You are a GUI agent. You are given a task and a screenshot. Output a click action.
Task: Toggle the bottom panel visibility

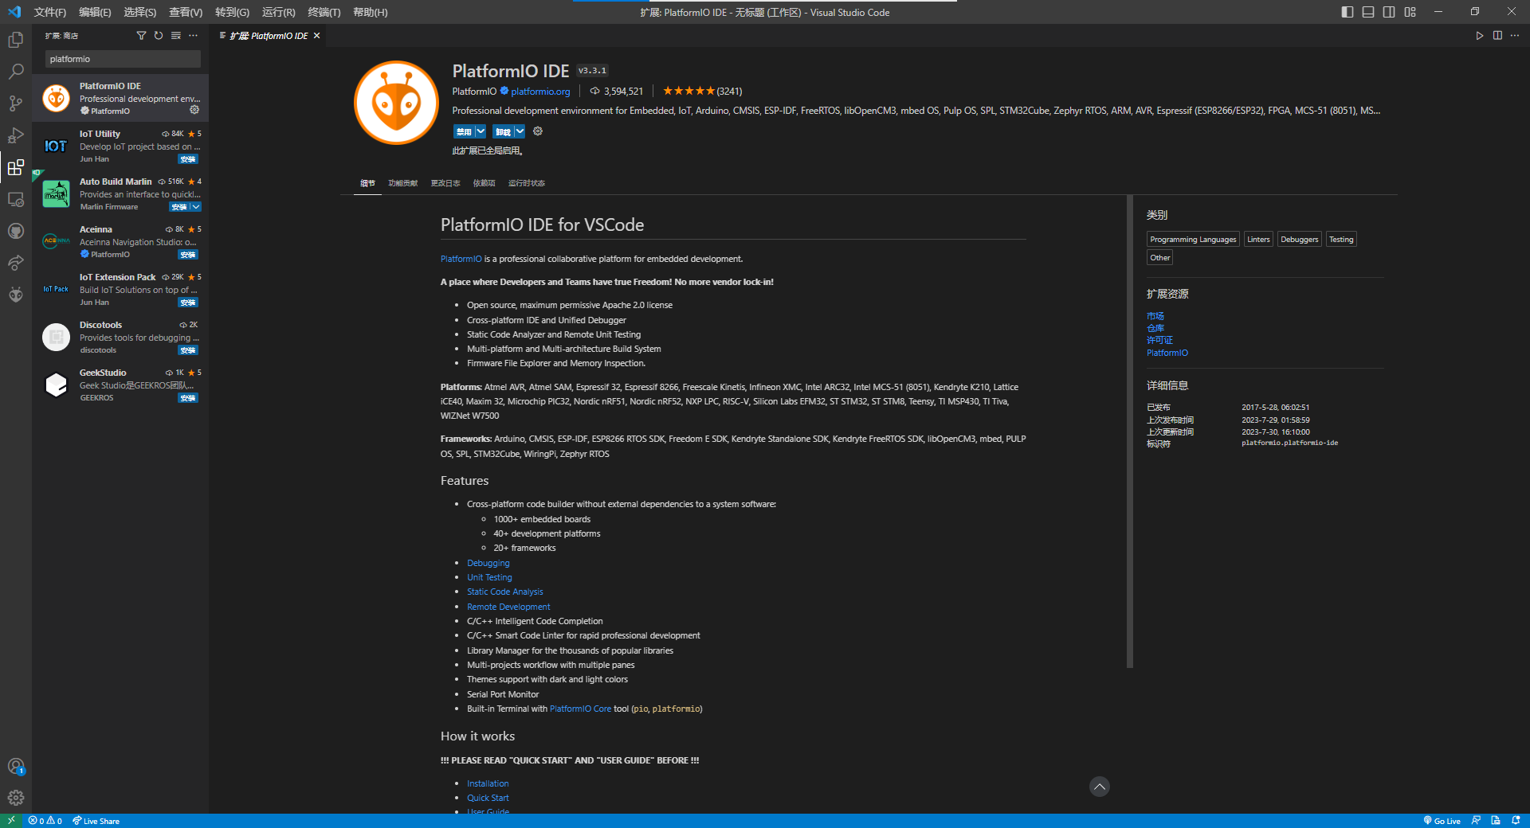[1368, 12]
